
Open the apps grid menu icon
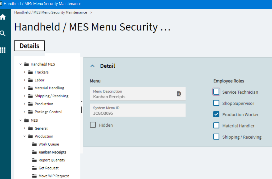pyautogui.click(x=3, y=50)
